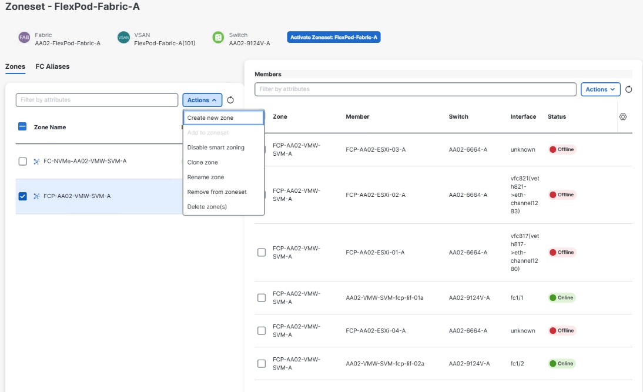The image size is (643, 392).
Task: Click the FAB fabric icon
Action: pos(24,37)
